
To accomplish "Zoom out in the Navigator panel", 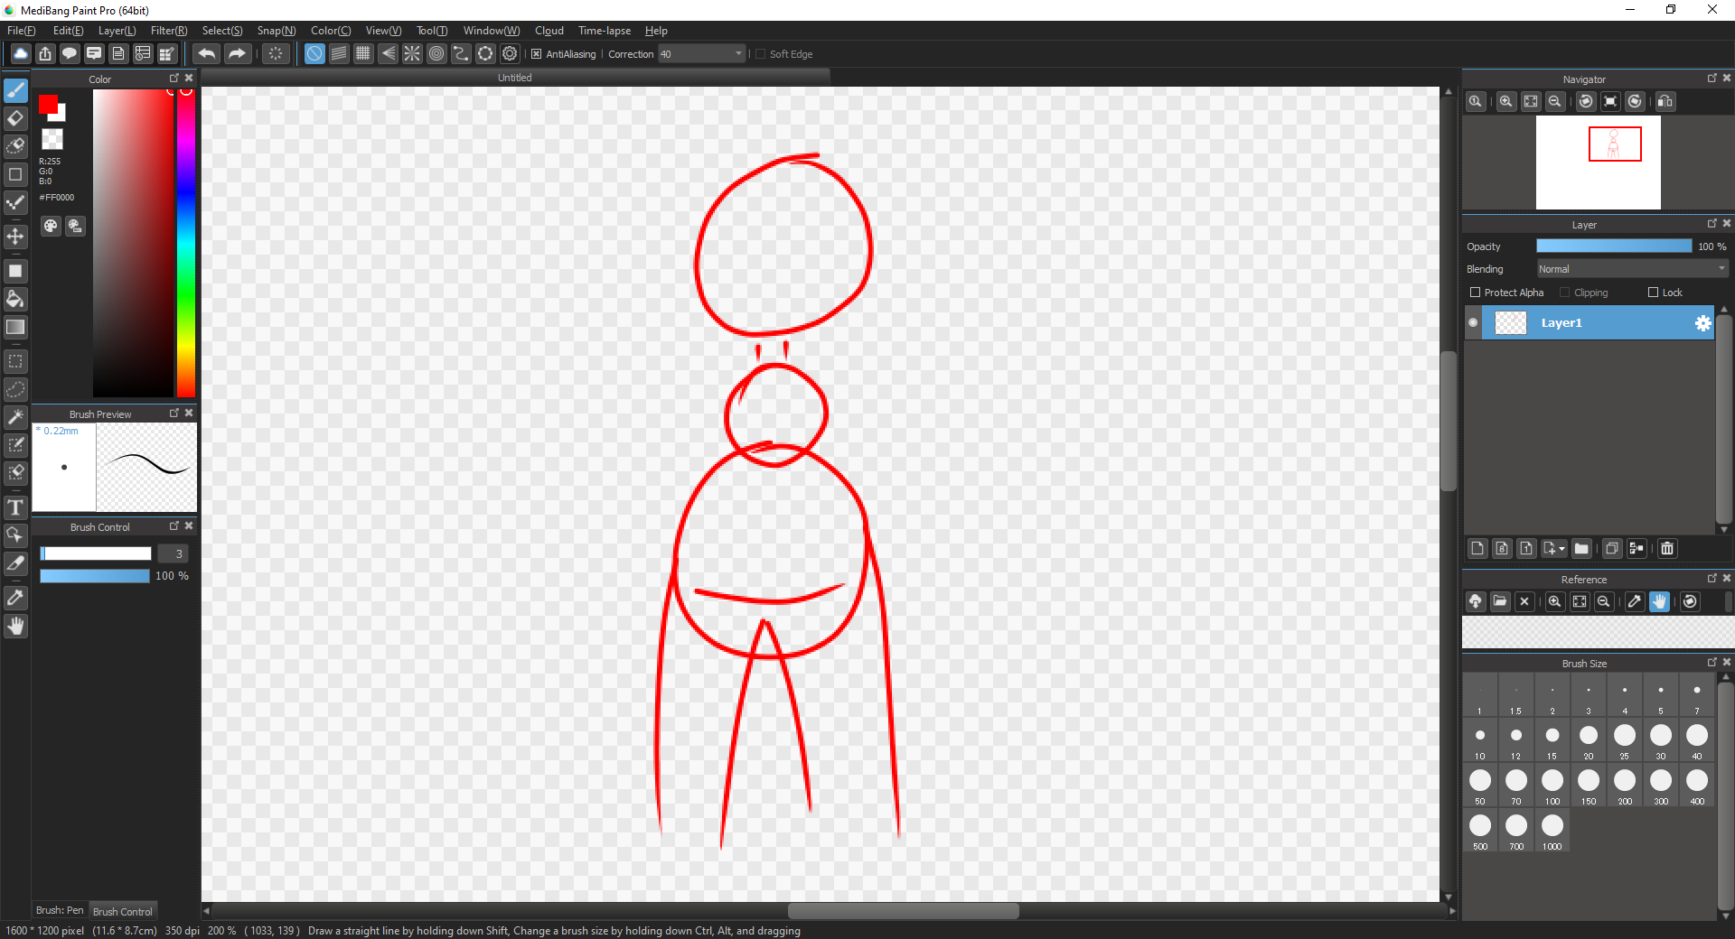I will point(1555,101).
